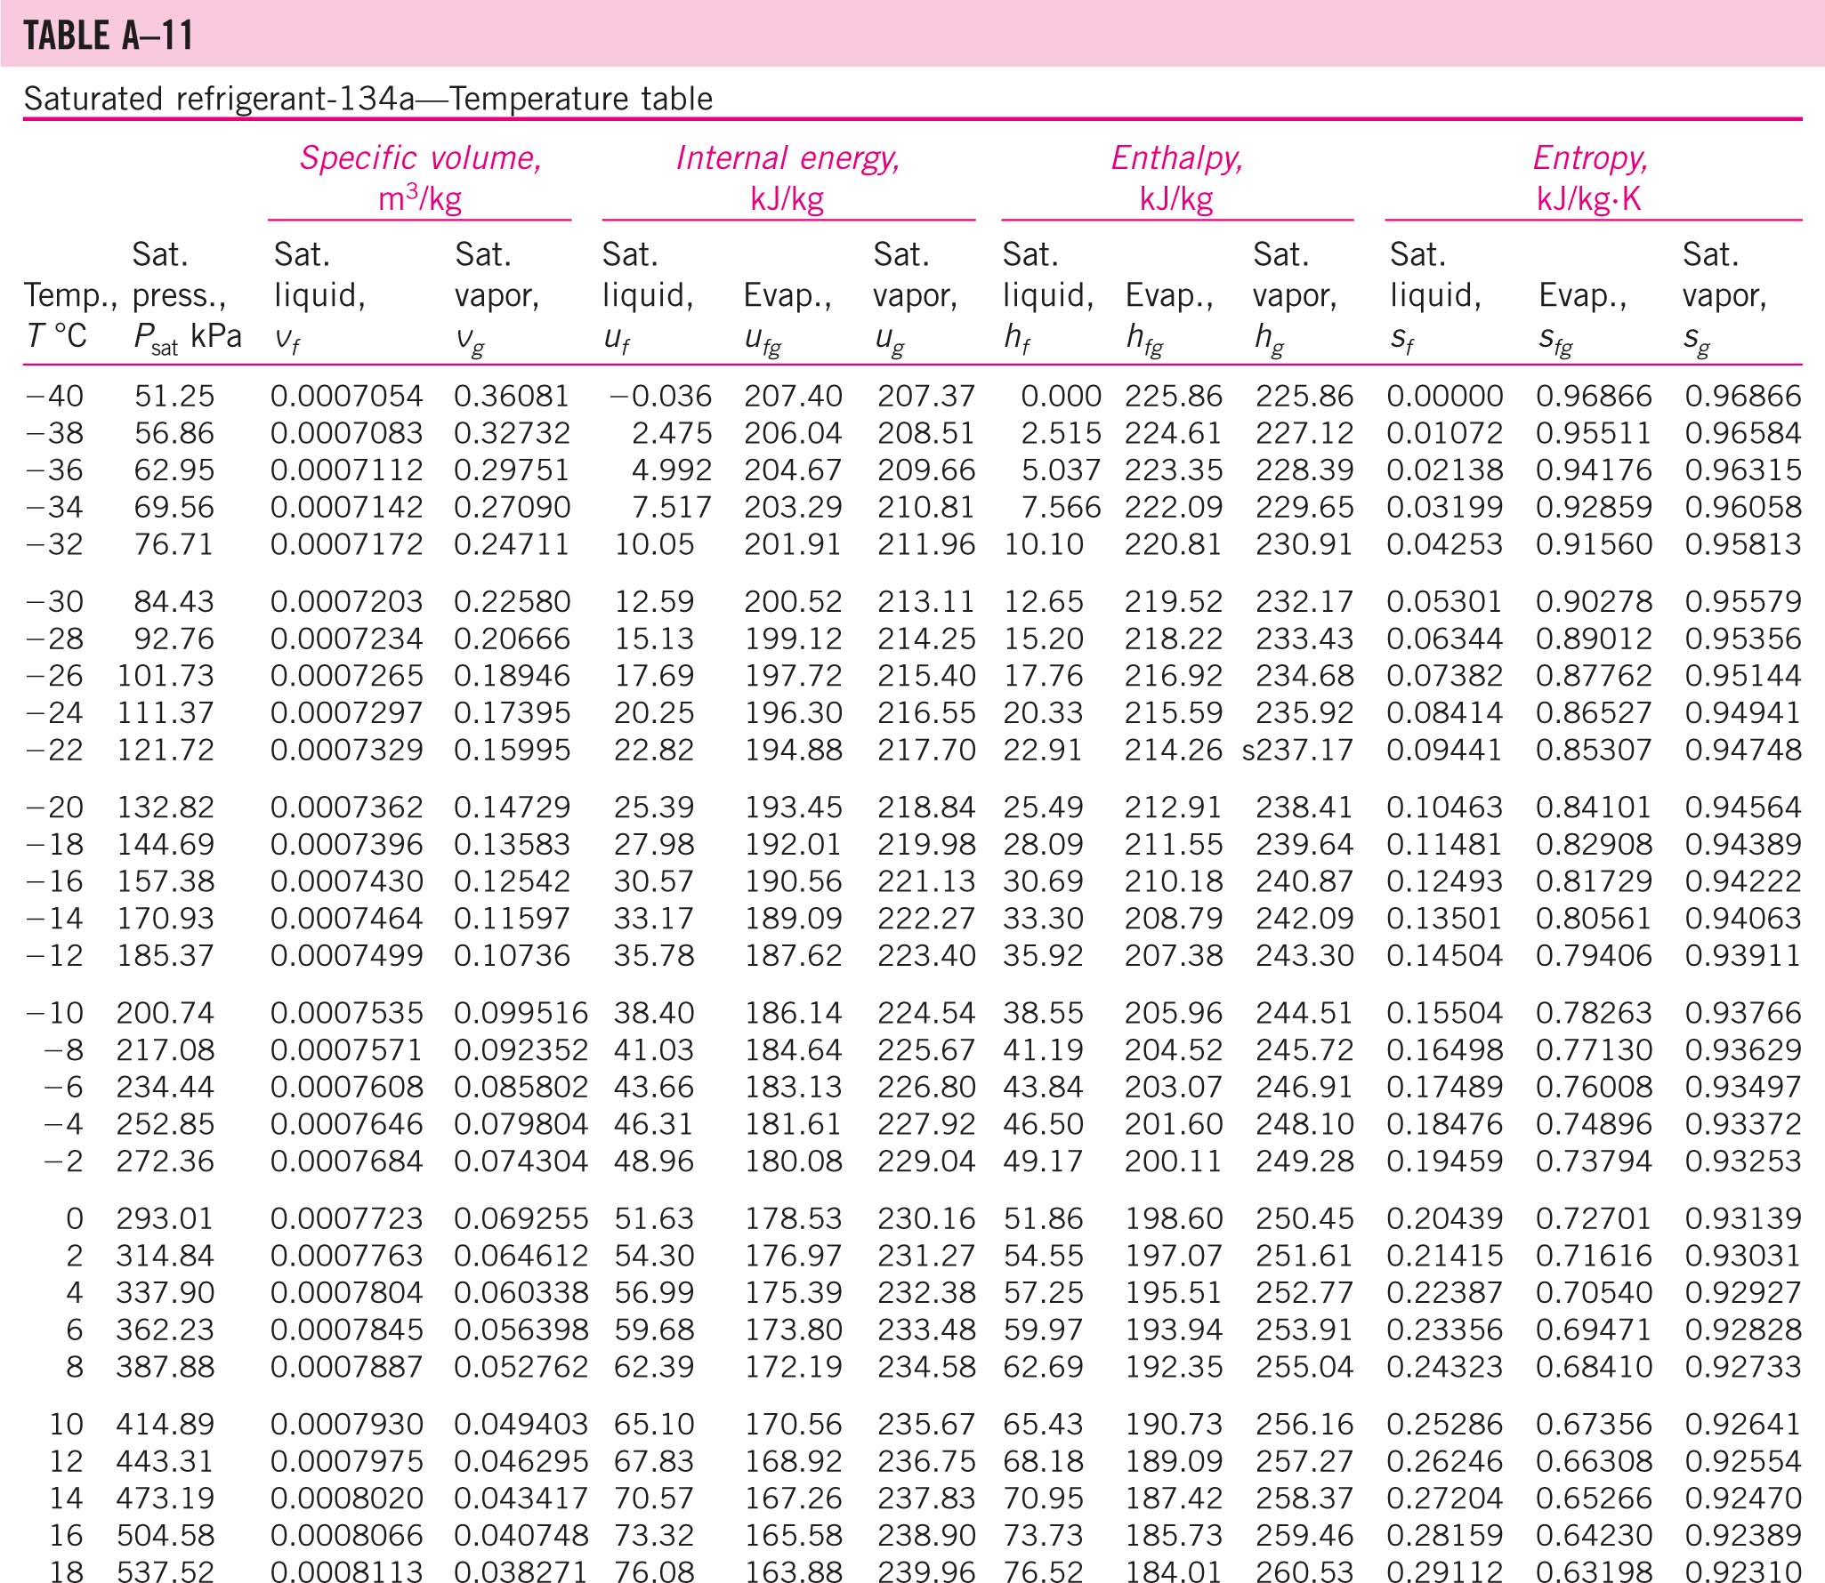Click the 'TABLE A–11' title
Screen dimensions: 1825x1583
109,36
